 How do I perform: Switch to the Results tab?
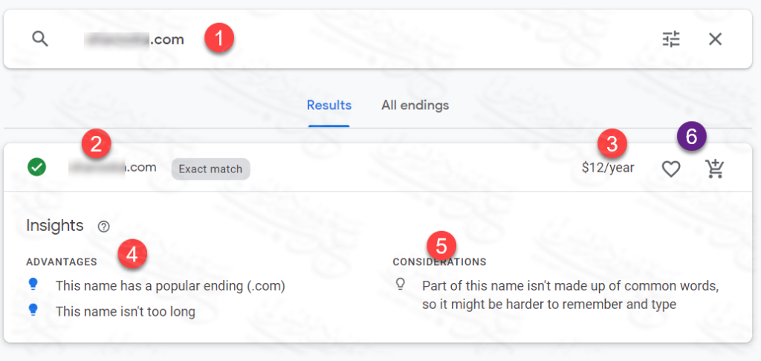(329, 105)
